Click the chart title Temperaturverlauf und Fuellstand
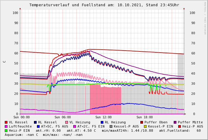 pyautogui.click(x=104, y=5)
